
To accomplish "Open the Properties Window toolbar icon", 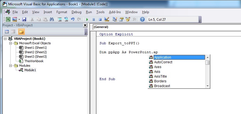I will coord(121,19).
